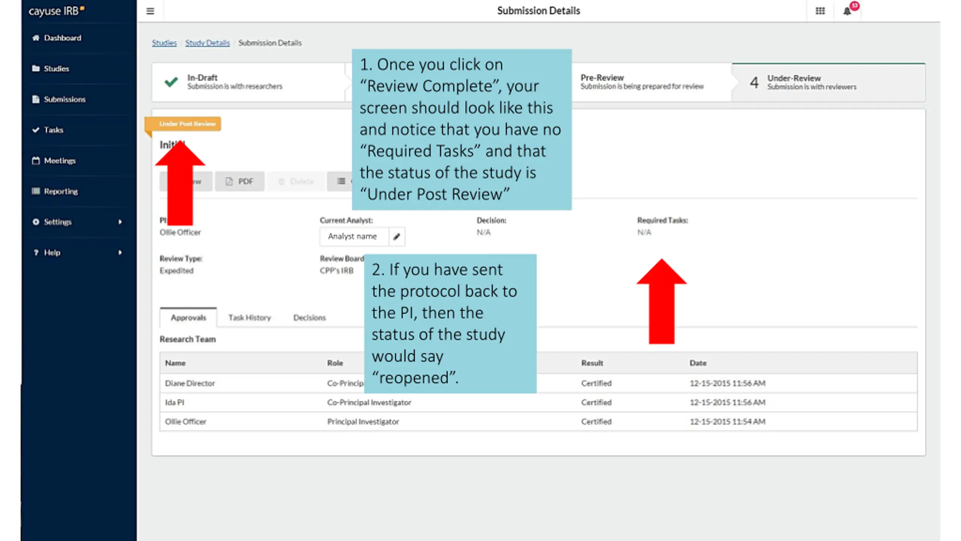The image size is (961, 541).
Task: Follow the Studies breadcrumb link
Action: click(x=164, y=43)
